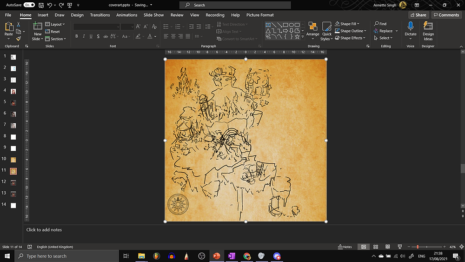Open Text Highlight Color picker
Image resolution: width=465 pixels, height=262 pixels.
(x=138, y=36)
